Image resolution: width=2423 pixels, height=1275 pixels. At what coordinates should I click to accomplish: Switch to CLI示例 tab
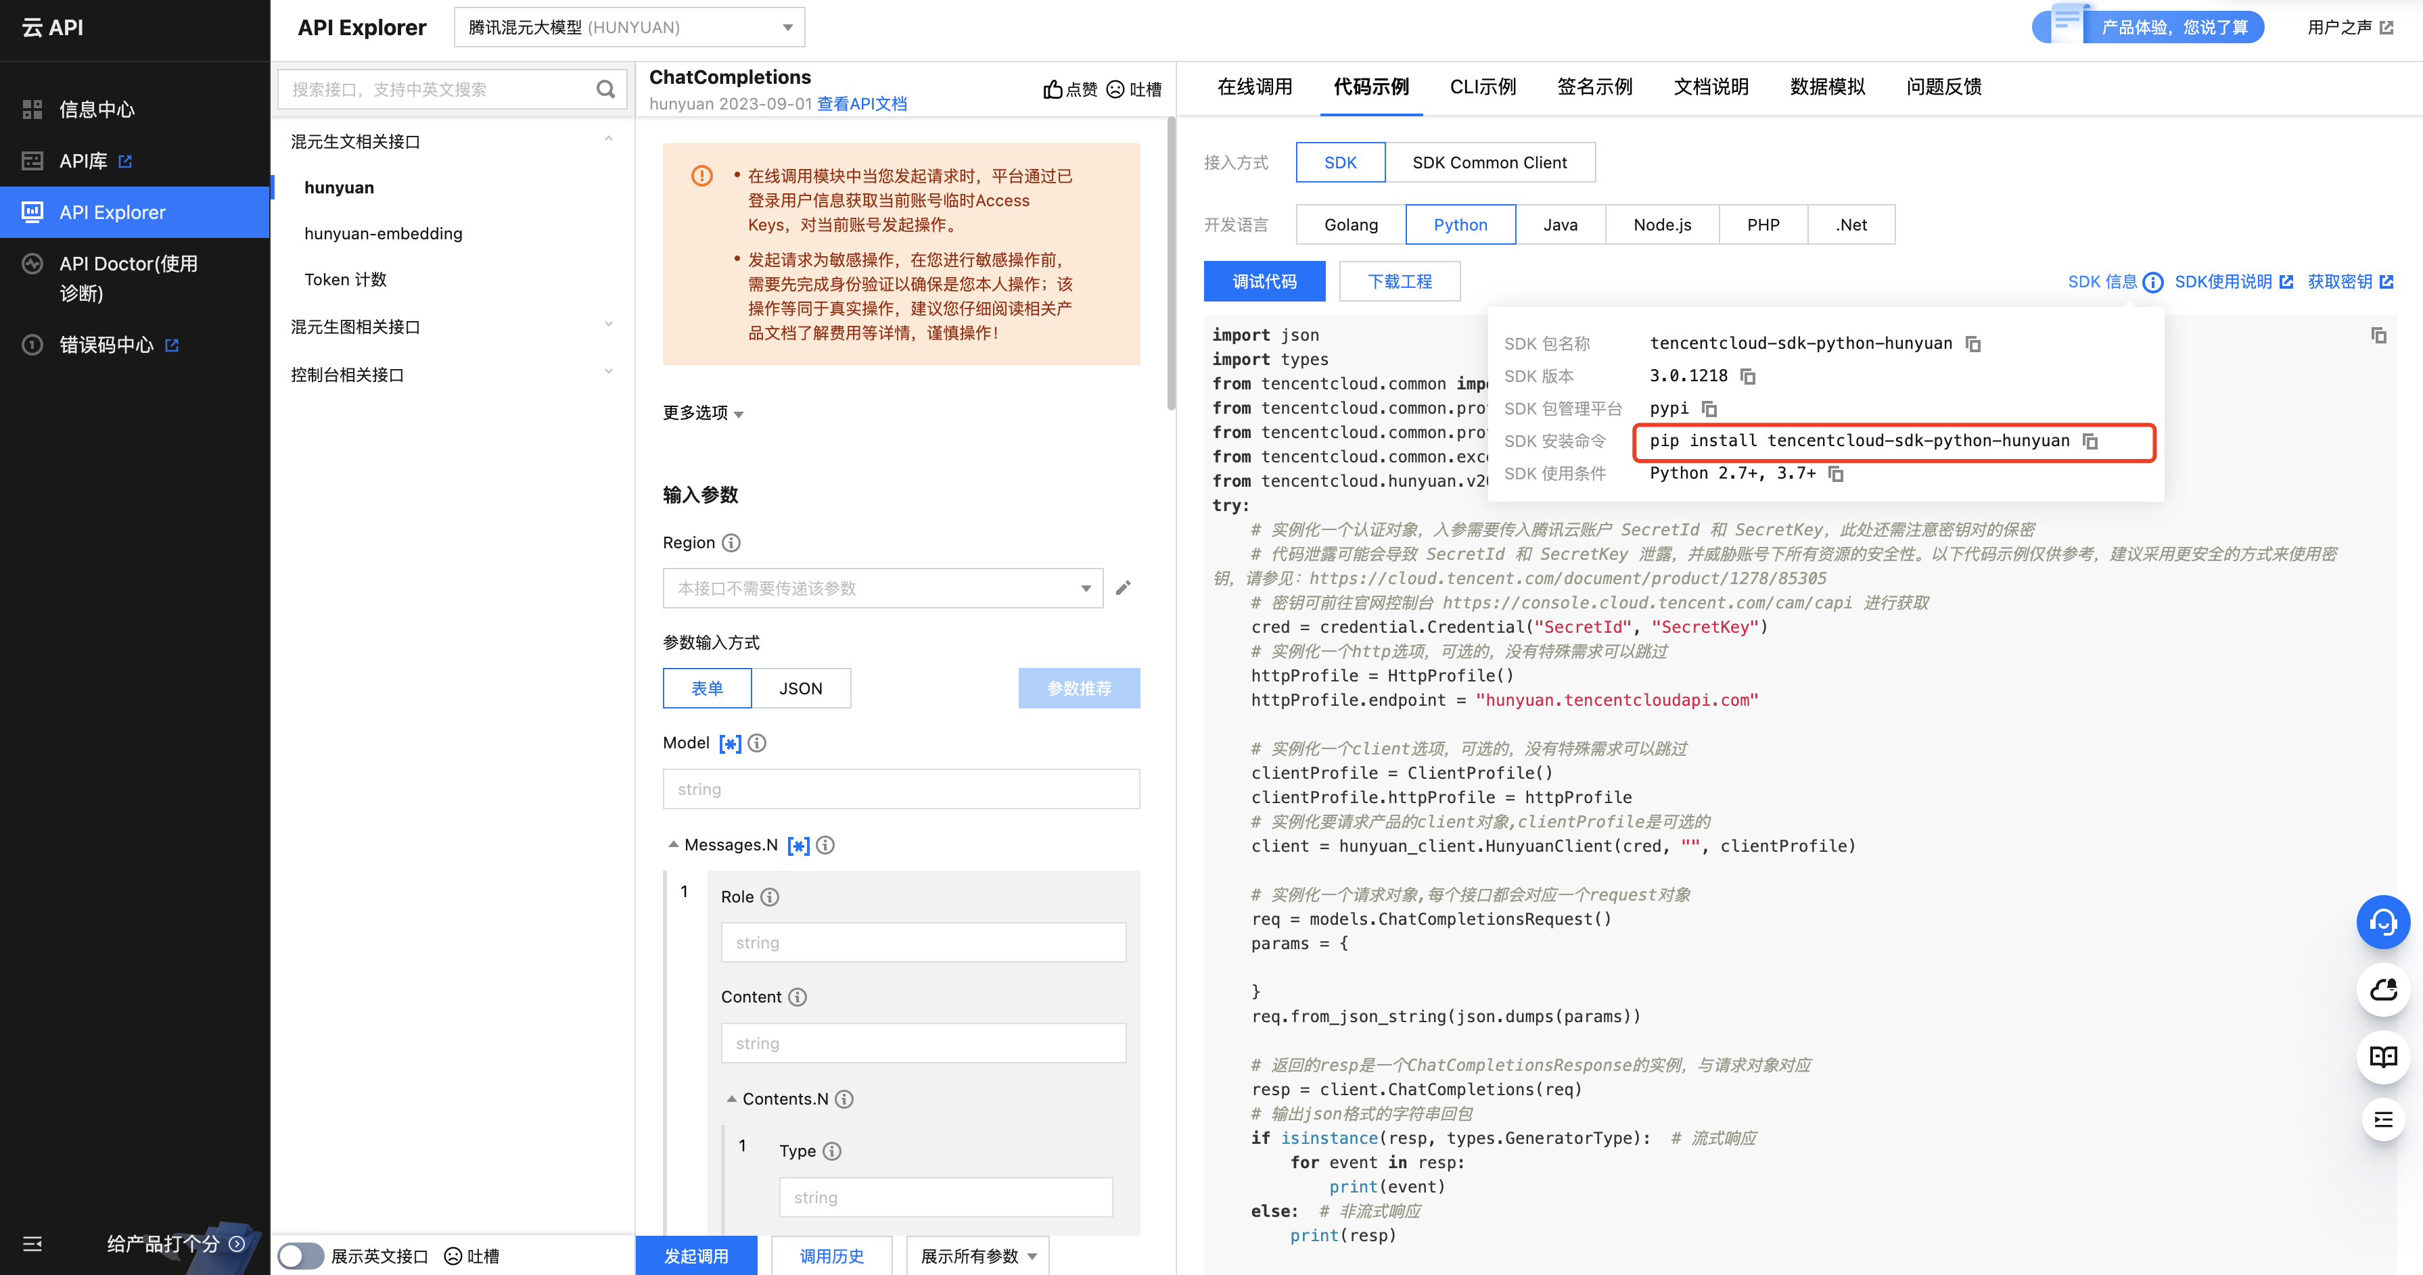(x=1482, y=87)
